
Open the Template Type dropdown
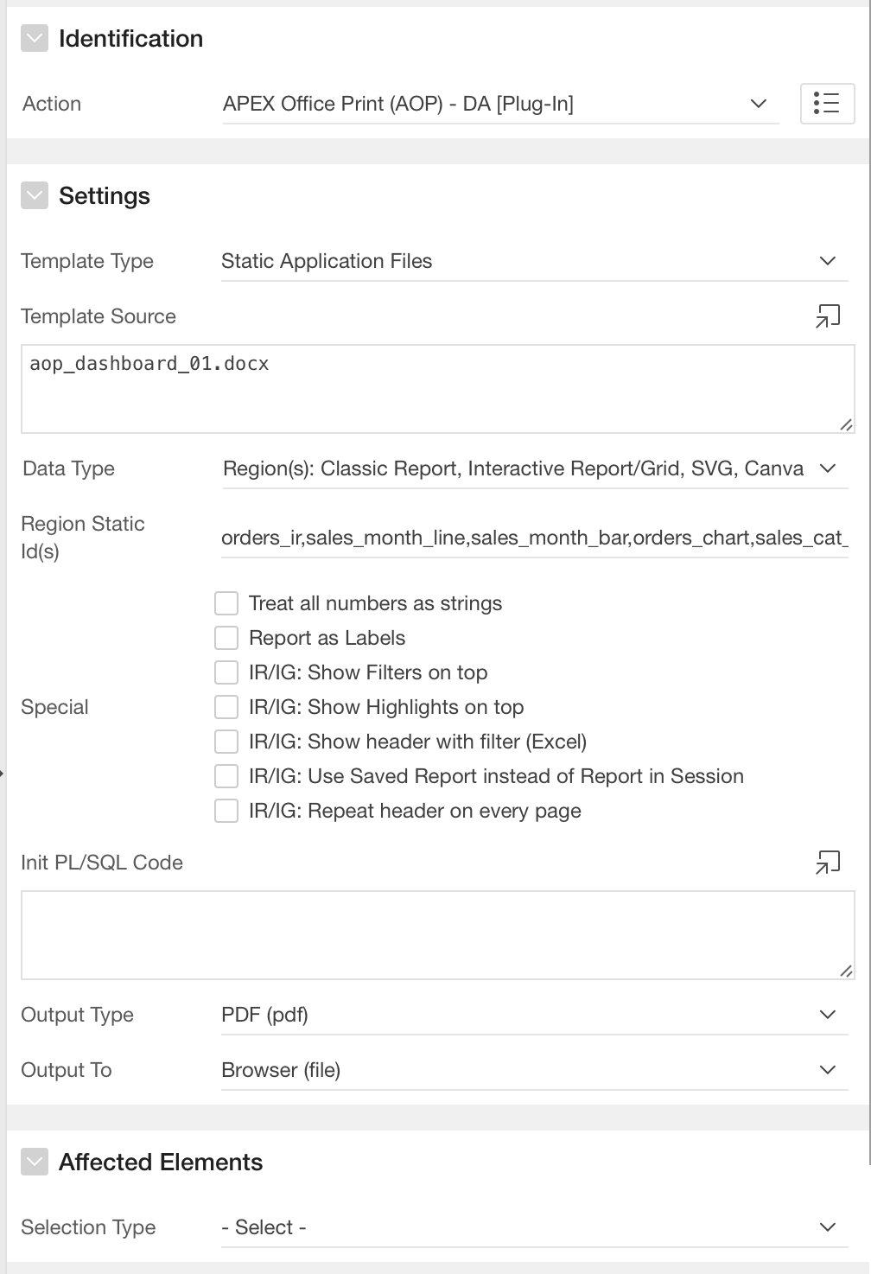point(533,261)
